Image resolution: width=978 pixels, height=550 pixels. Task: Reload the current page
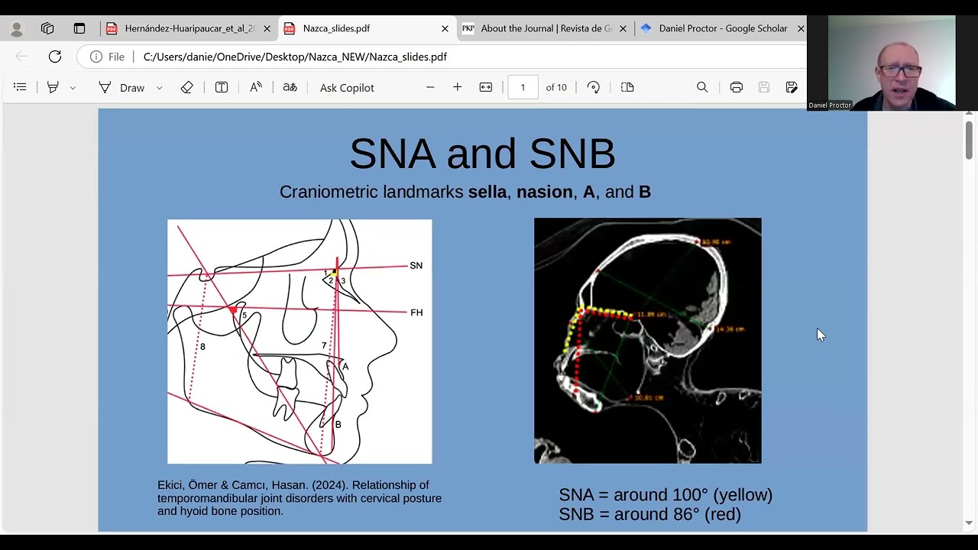(55, 57)
